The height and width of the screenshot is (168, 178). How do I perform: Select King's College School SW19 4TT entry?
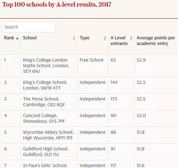[x=45, y=85]
